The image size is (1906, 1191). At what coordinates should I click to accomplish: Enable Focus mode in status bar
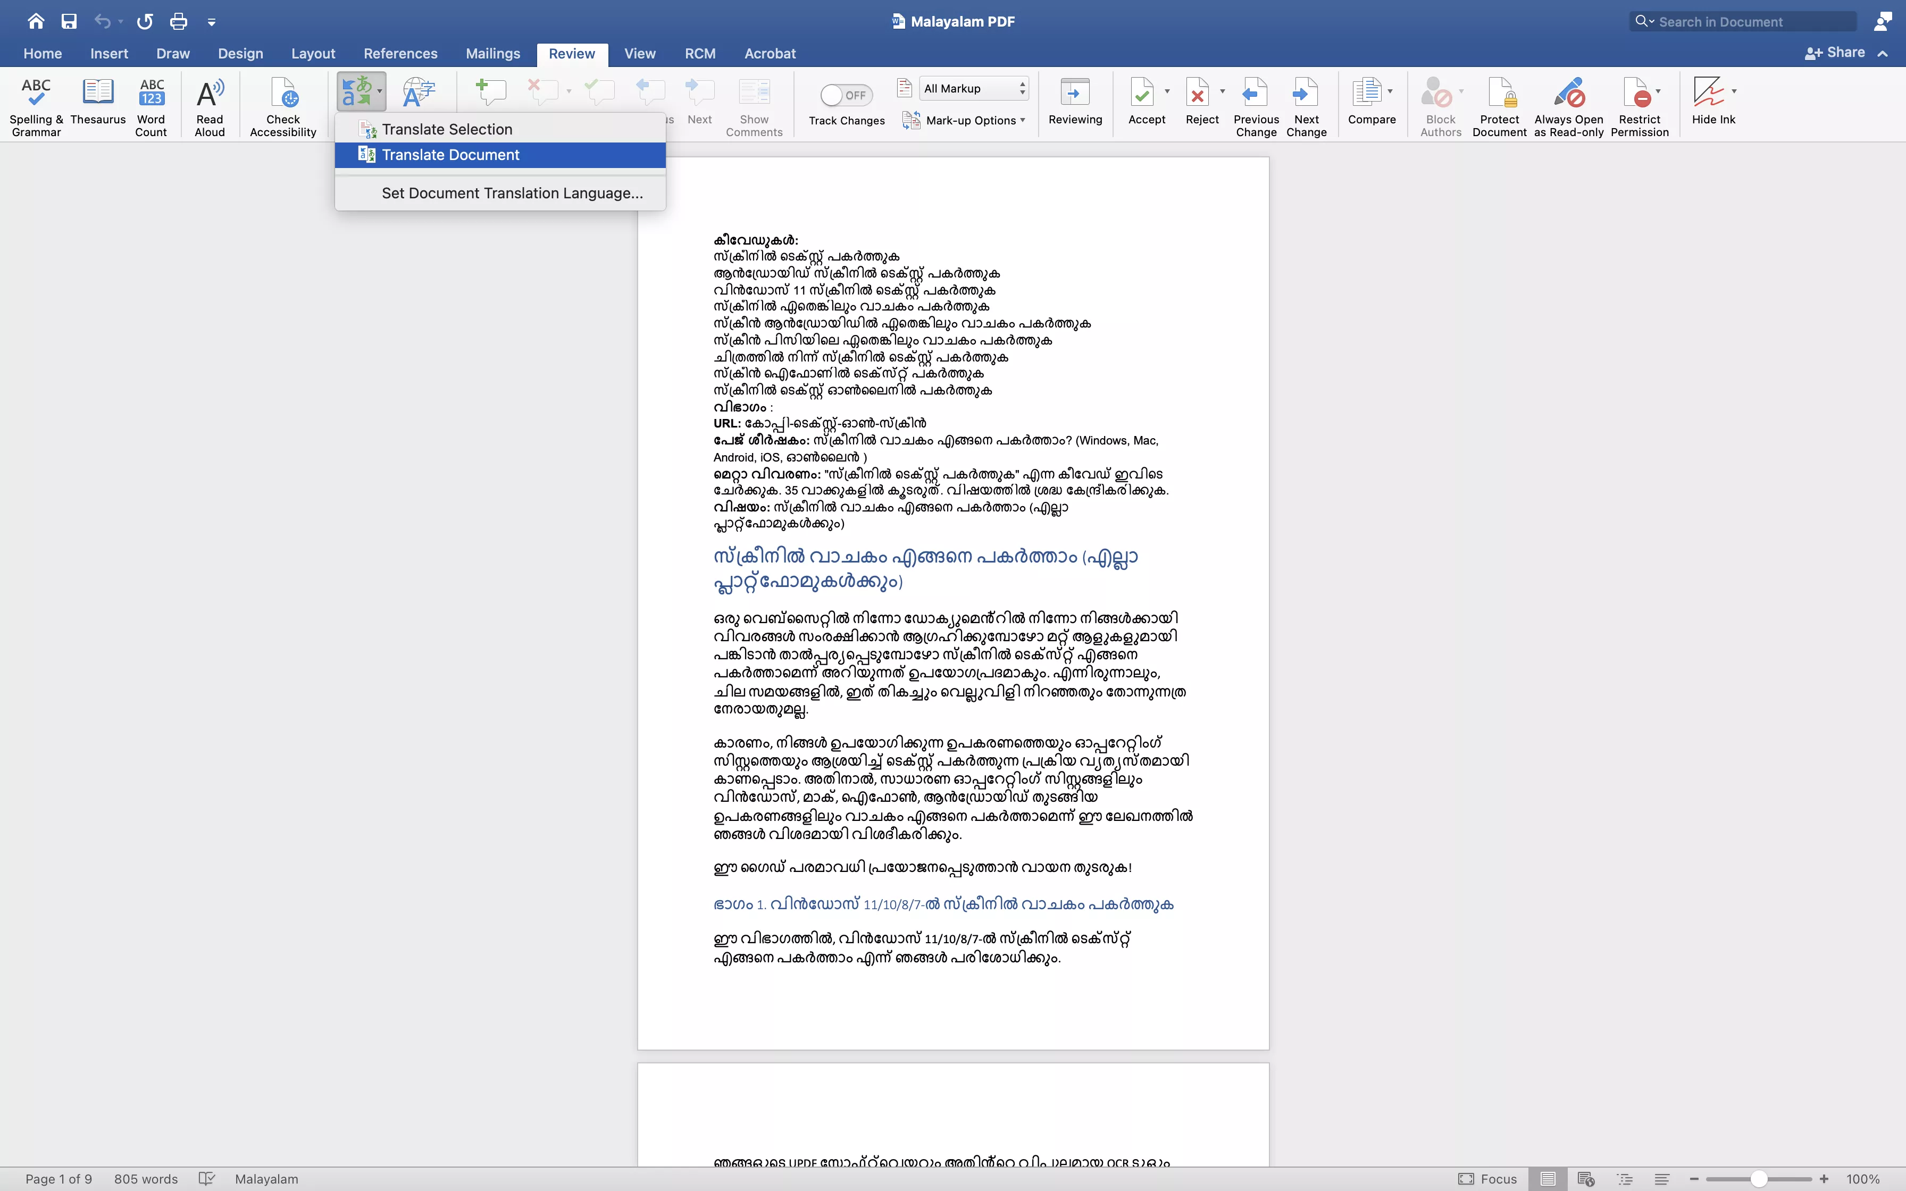coord(1489,1178)
